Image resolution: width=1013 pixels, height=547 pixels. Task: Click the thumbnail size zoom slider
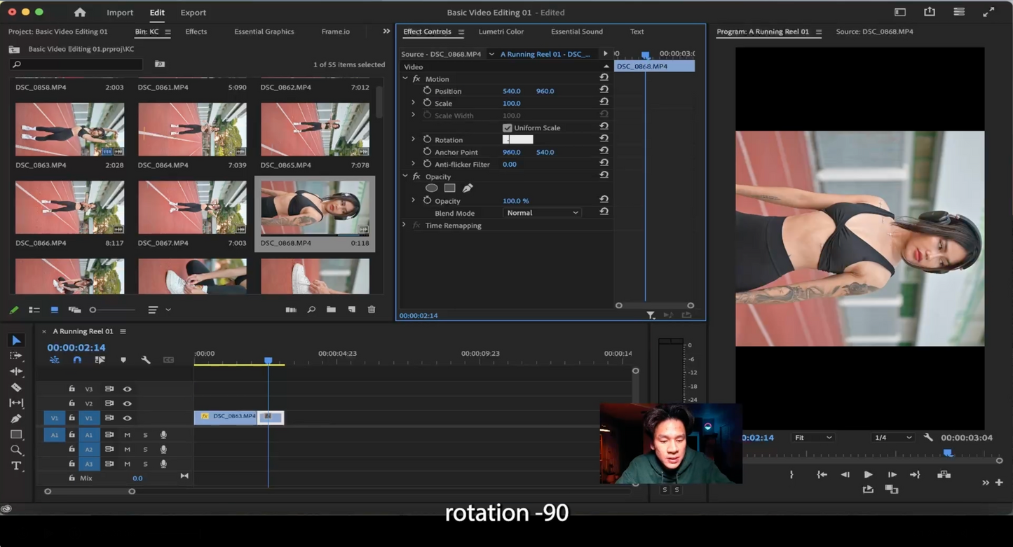point(112,310)
